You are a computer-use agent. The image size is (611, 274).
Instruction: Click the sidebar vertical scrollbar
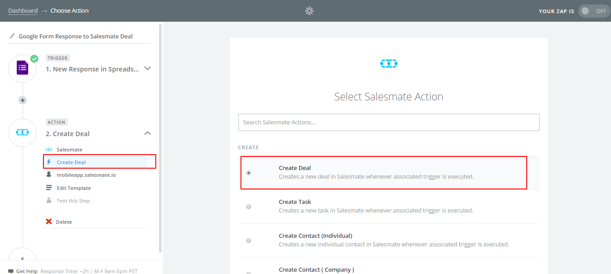pos(160,138)
